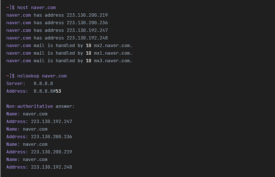Image resolution: width=275 pixels, height=177 pixels.
Task: Click the 'Address:' label before 8.8.8.8#53
Action: (17, 91)
